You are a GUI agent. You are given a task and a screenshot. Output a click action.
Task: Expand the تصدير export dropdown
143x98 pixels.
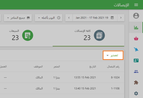coord(113,55)
